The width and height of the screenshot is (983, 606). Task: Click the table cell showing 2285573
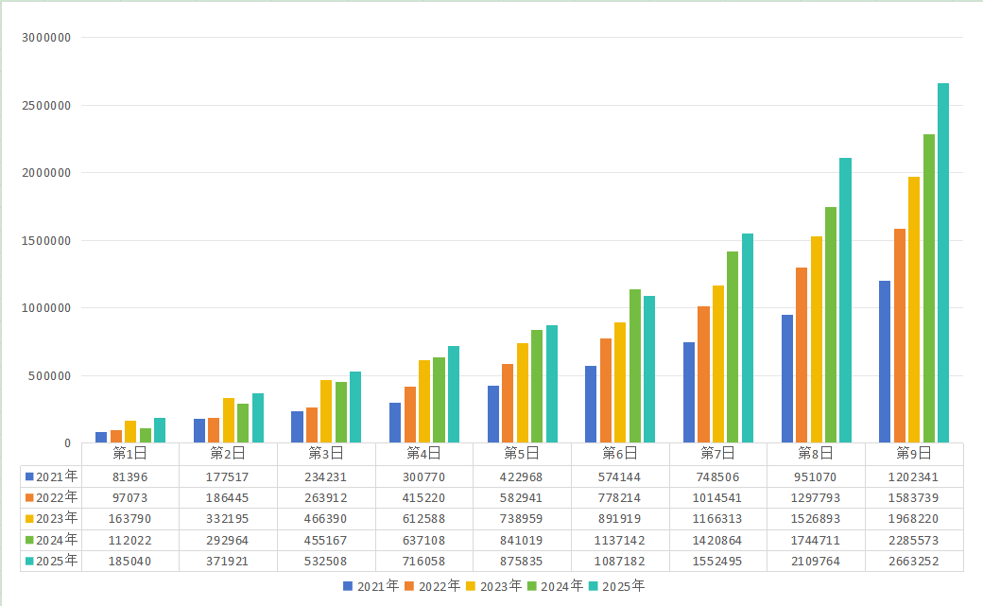(913, 540)
